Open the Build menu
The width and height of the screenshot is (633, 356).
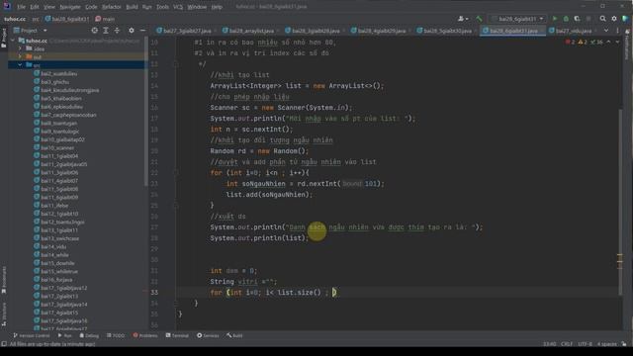(x=132, y=7)
